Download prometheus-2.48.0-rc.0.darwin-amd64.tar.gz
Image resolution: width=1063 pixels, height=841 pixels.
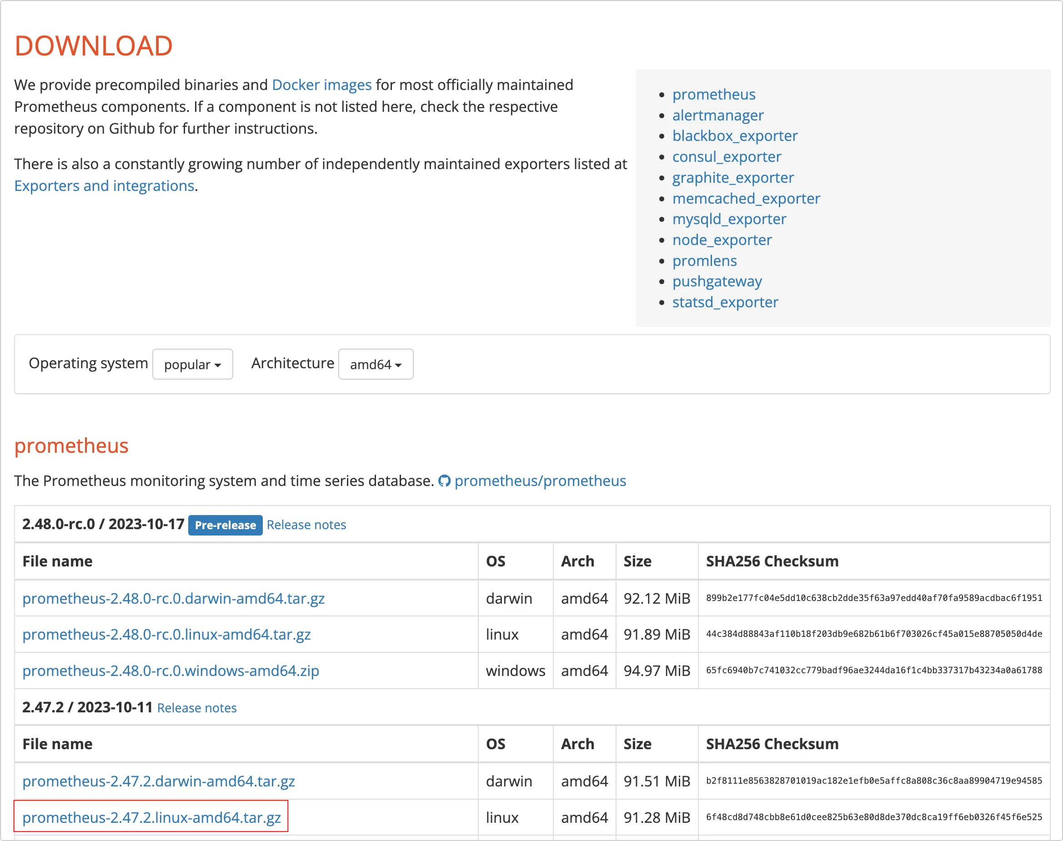pyautogui.click(x=173, y=598)
